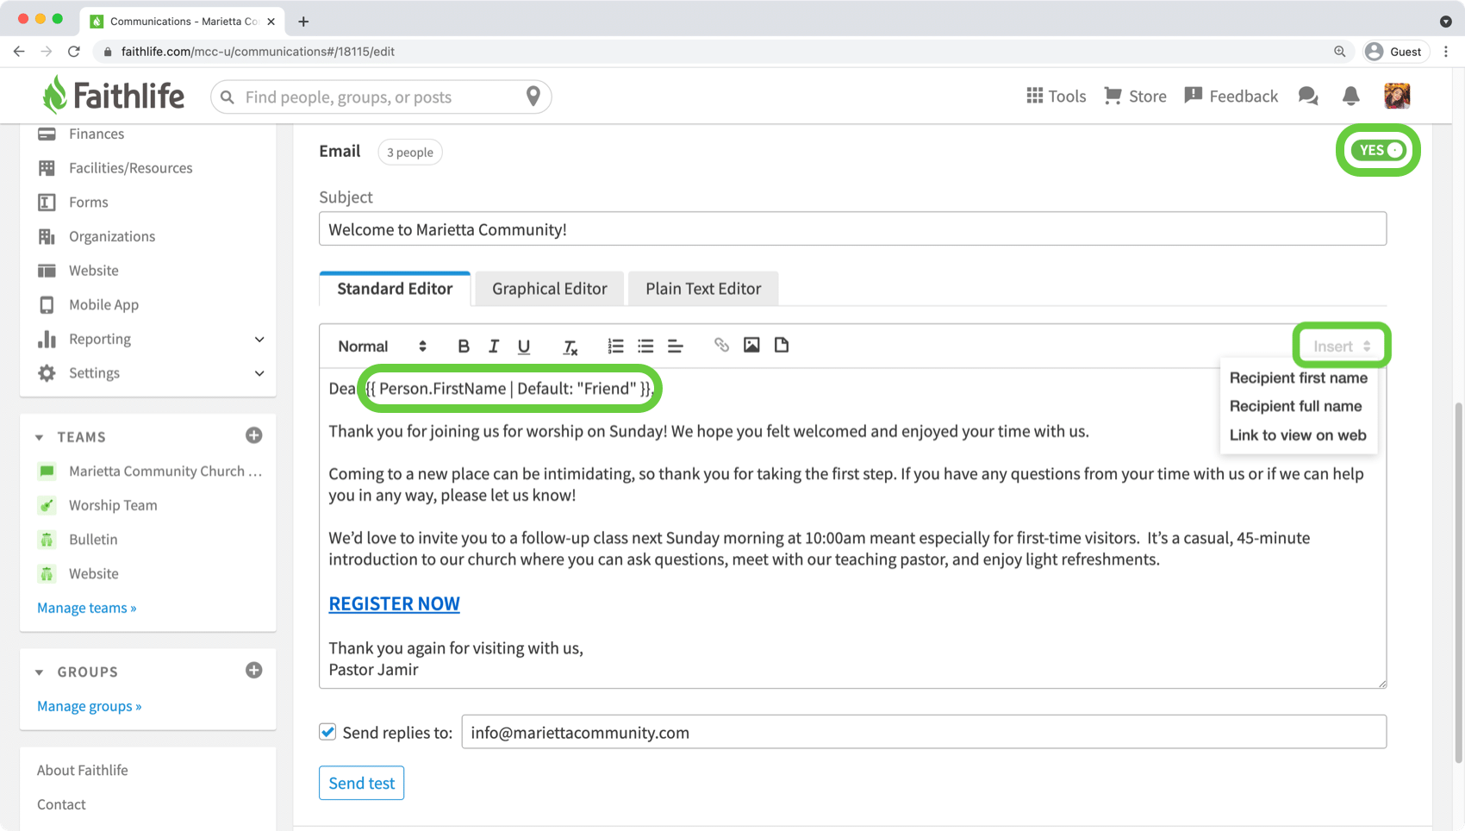
Task: Insert a hyperlink
Action: click(721, 345)
